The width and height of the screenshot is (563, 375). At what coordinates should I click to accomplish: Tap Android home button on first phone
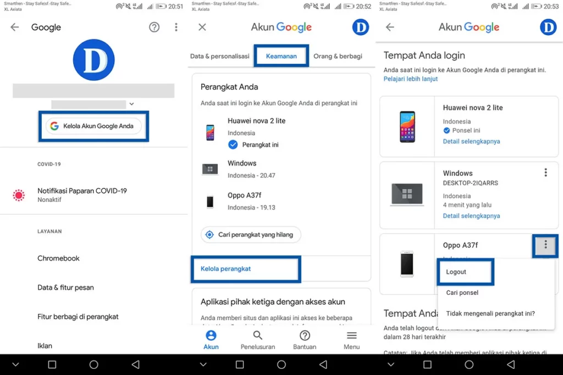(x=93, y=365)
